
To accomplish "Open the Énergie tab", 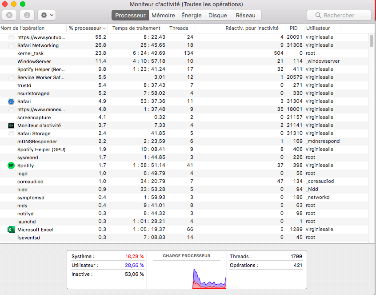I will point(192,15).
